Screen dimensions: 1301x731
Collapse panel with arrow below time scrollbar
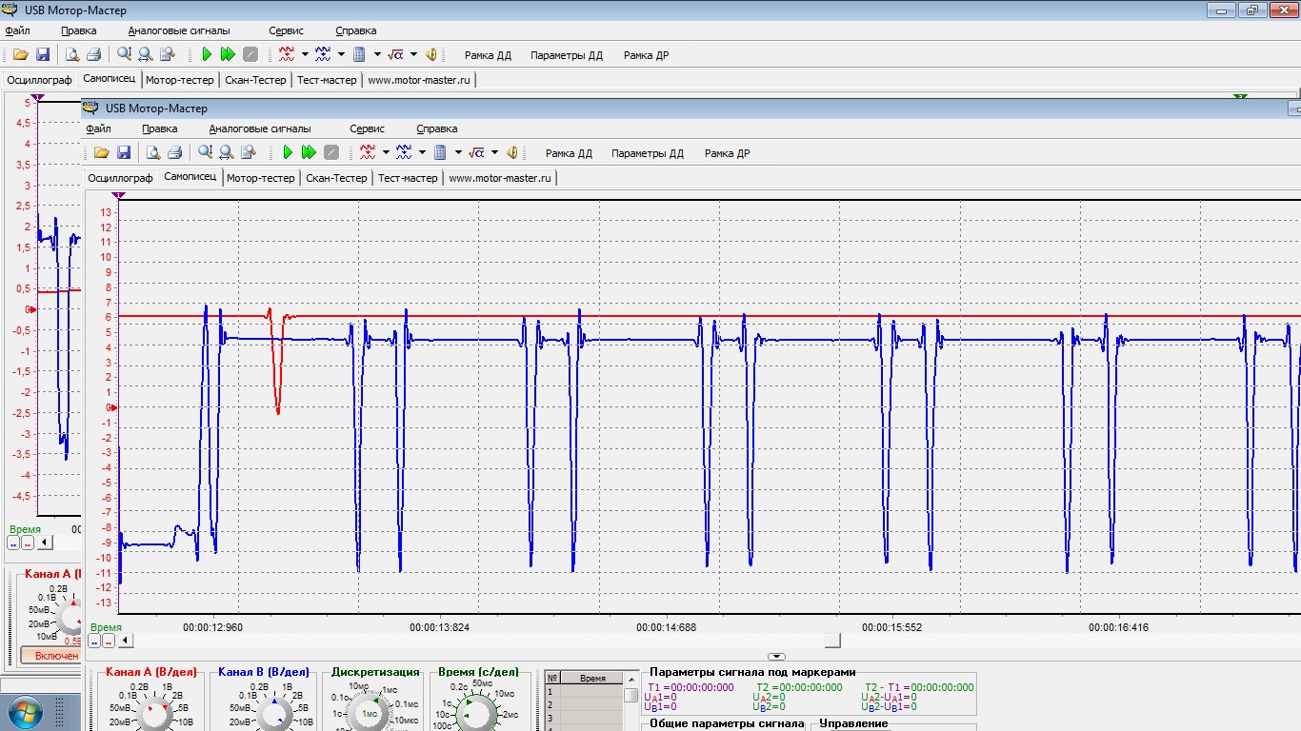[x=777, y=657]
